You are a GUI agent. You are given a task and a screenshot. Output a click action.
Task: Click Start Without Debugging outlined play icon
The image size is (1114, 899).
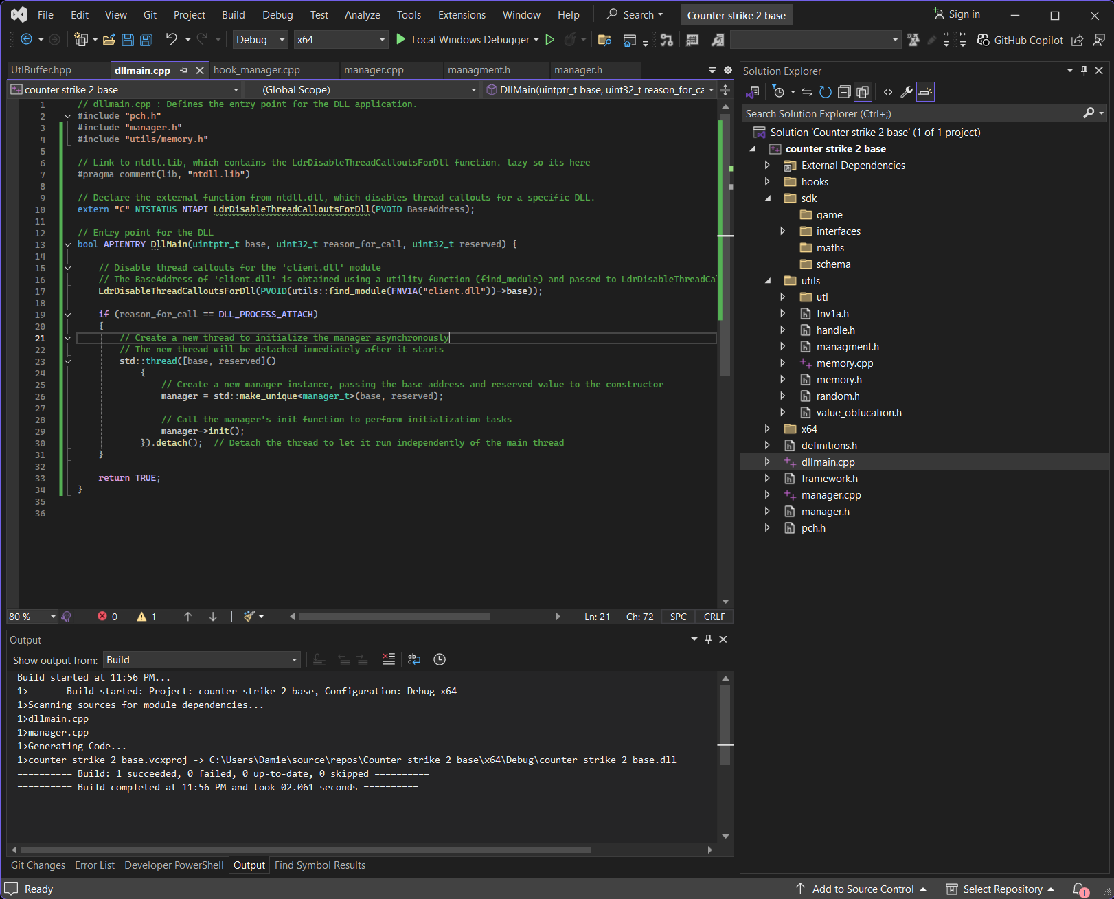click(x=549, y=40)
